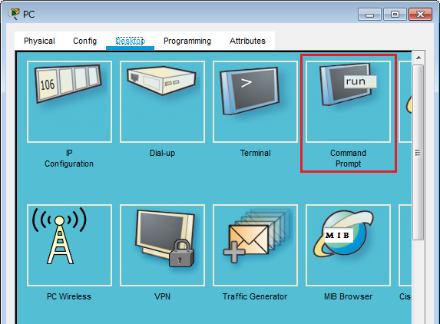Open the PC Wireless tower icon
This screenshot has height=324, width=440.
69,245
